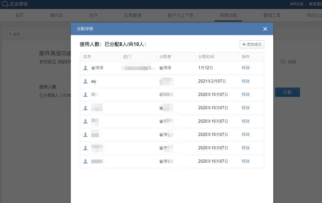The height and width of the screenshot is (203, 322).
Task: Click the person icon on the bottom member row
Action: point(85,161)
